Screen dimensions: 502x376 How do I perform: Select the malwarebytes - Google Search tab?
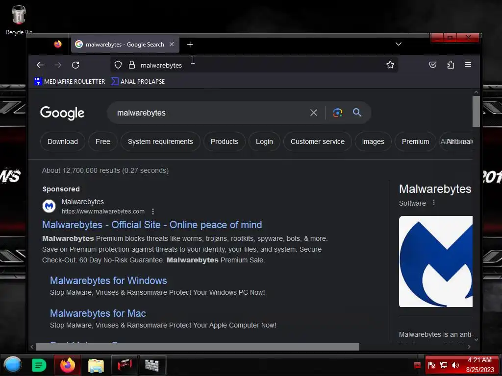coord(125,45)
